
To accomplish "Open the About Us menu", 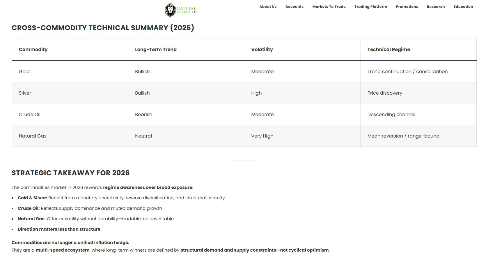I will (268, 7).
